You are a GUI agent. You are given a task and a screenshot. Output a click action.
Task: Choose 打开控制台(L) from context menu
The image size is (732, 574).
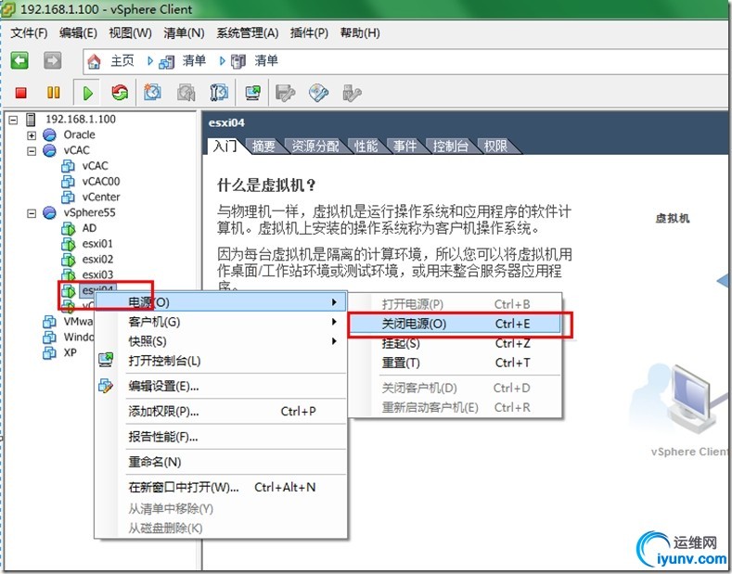pyautogui.click(x=222, y=361)
